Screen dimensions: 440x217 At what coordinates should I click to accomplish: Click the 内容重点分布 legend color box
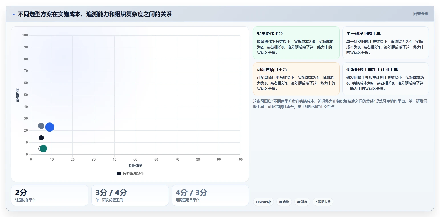(119, 174)
